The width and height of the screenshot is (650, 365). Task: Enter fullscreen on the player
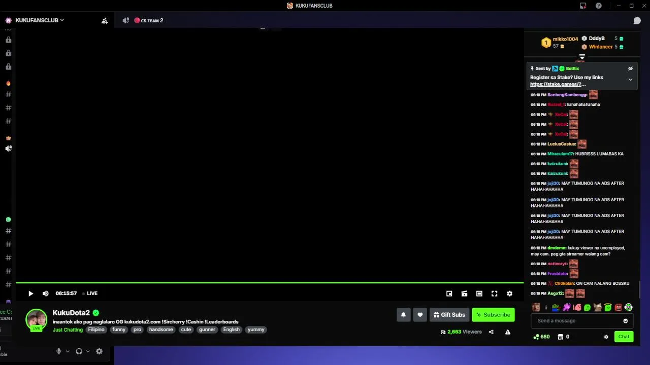click(494, 294)
